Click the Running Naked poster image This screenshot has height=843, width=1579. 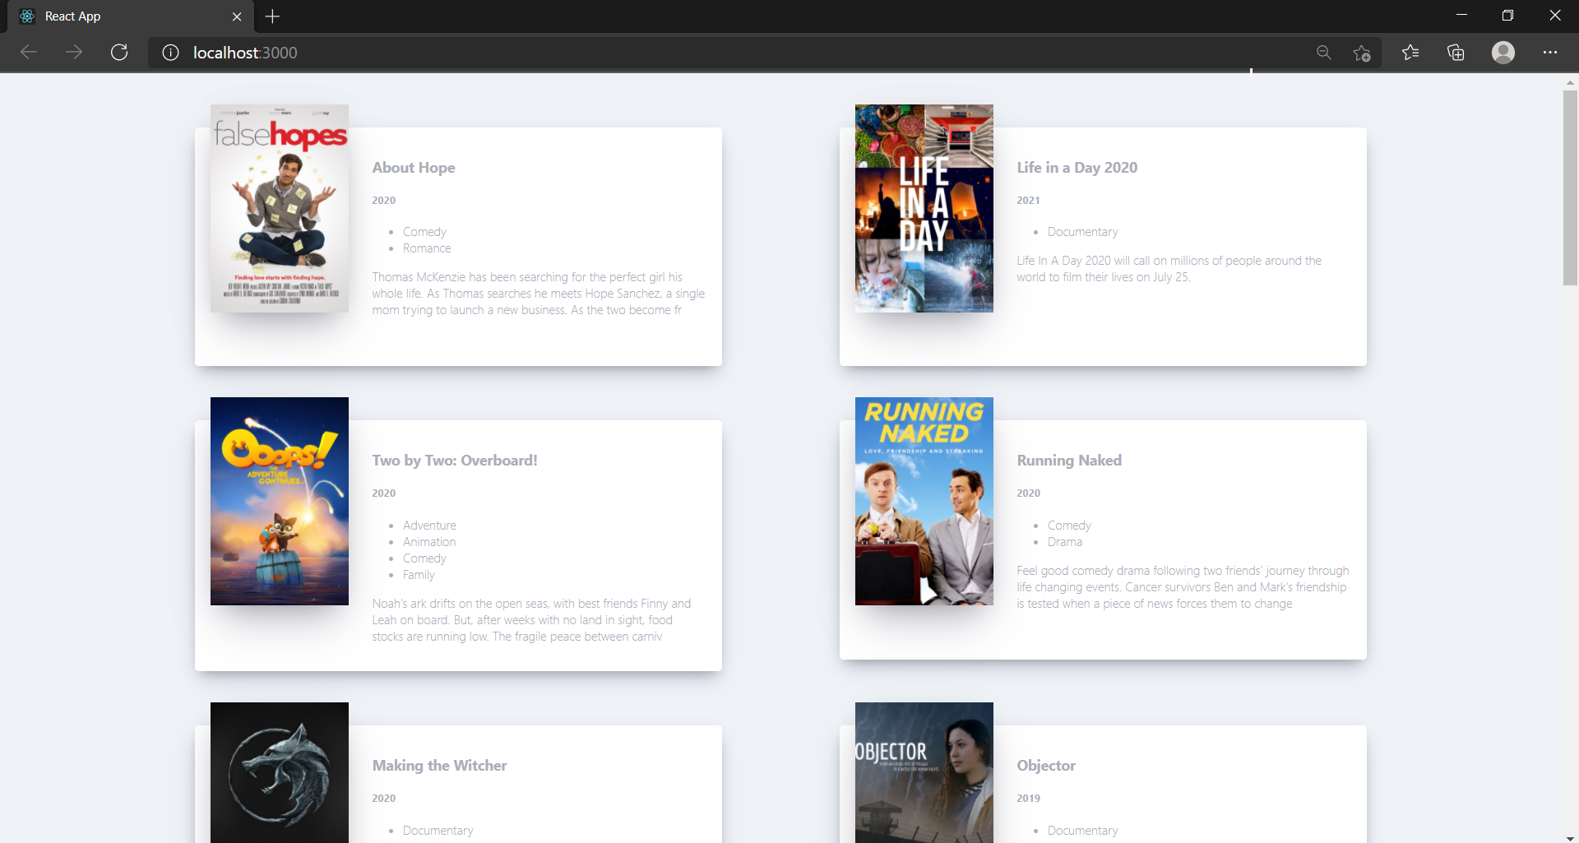coord(924,501)
